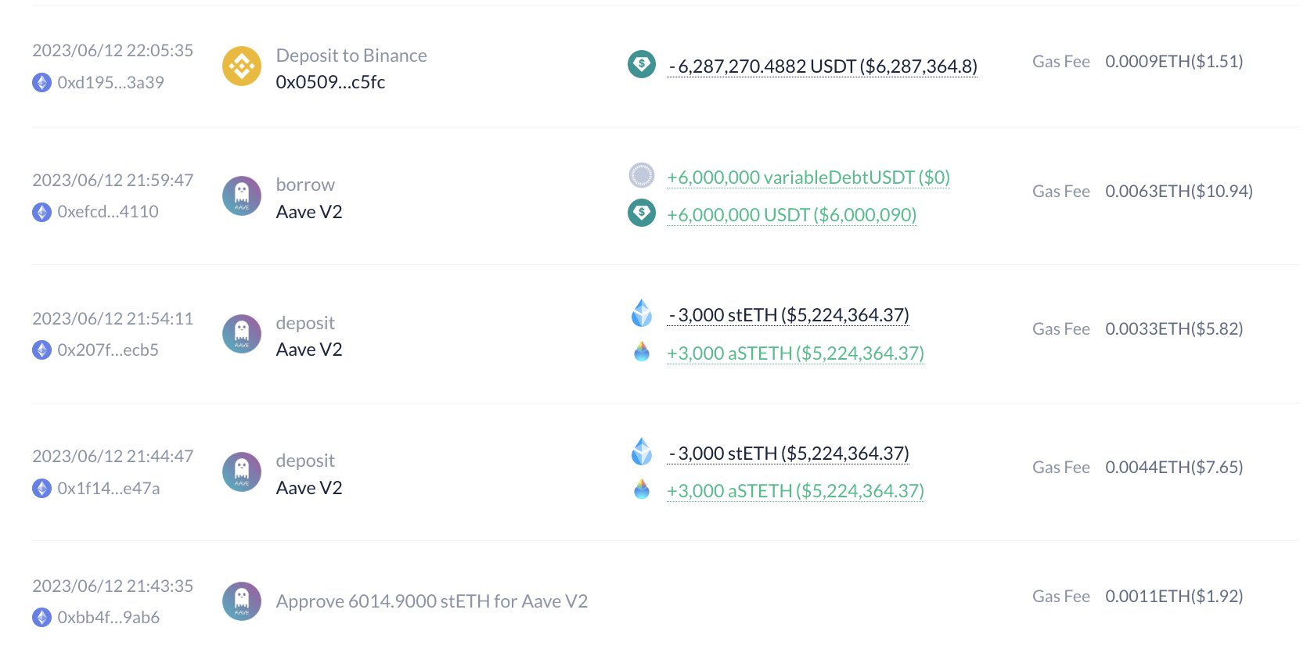Click stETH icon in 21:44:47 row
The width and height of the screenshot is (1307, 649).
[x=642, y=451]
